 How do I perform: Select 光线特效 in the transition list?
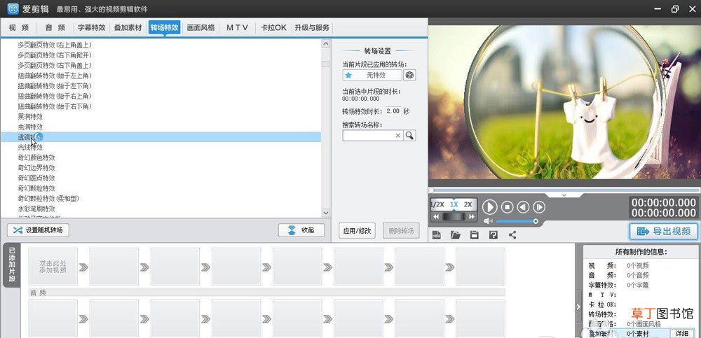pyautogui.click(x=30, y=147)
